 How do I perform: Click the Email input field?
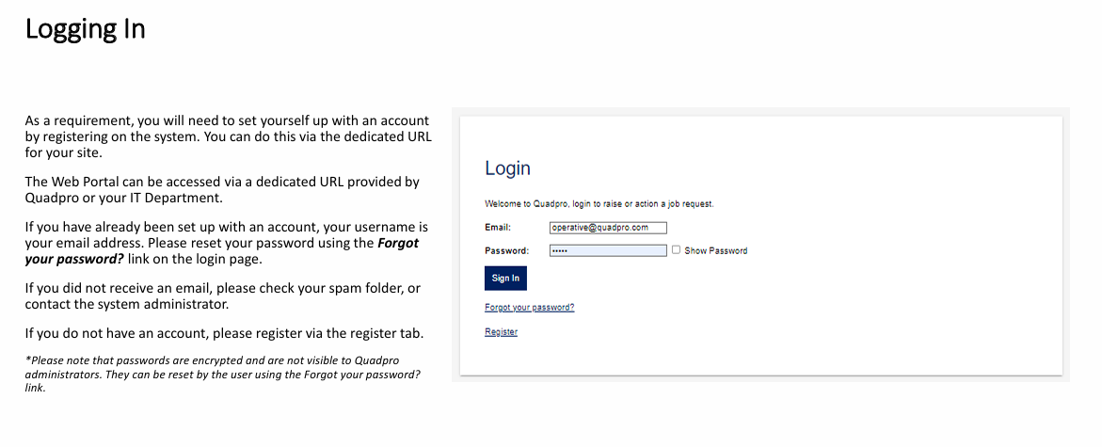point(608,228)
